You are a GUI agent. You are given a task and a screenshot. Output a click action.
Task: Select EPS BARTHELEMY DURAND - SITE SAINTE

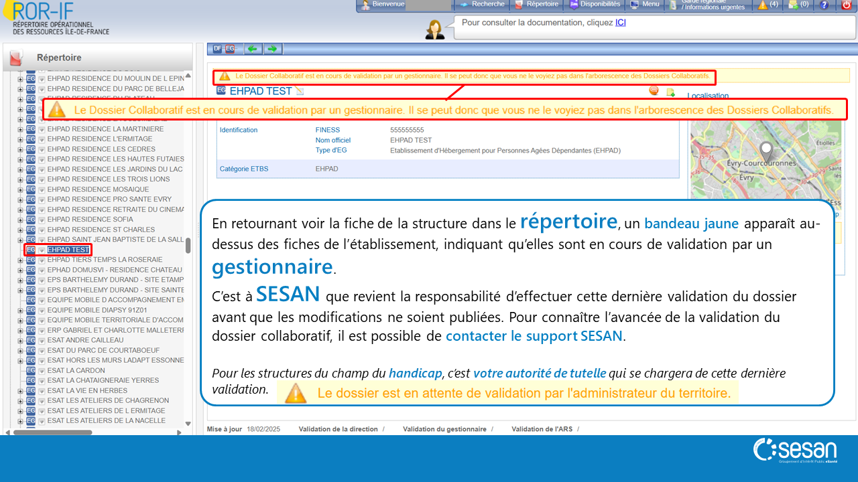[x=115, y=289]
